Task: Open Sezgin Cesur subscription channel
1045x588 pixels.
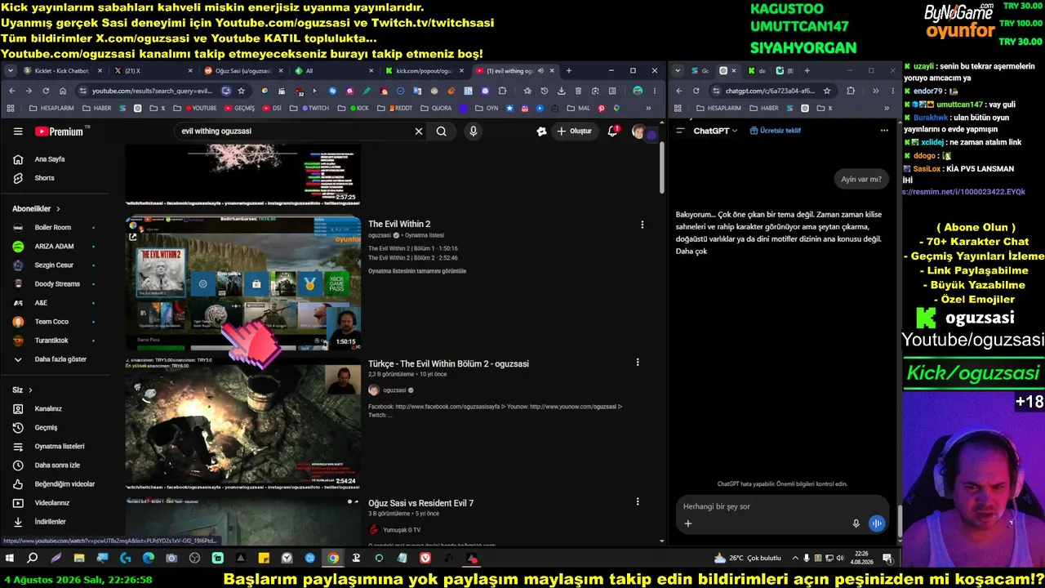Action: point(54,265)
